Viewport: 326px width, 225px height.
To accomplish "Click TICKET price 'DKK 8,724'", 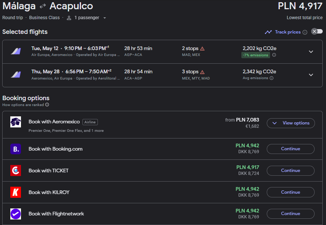I will [x=249, y=173].
